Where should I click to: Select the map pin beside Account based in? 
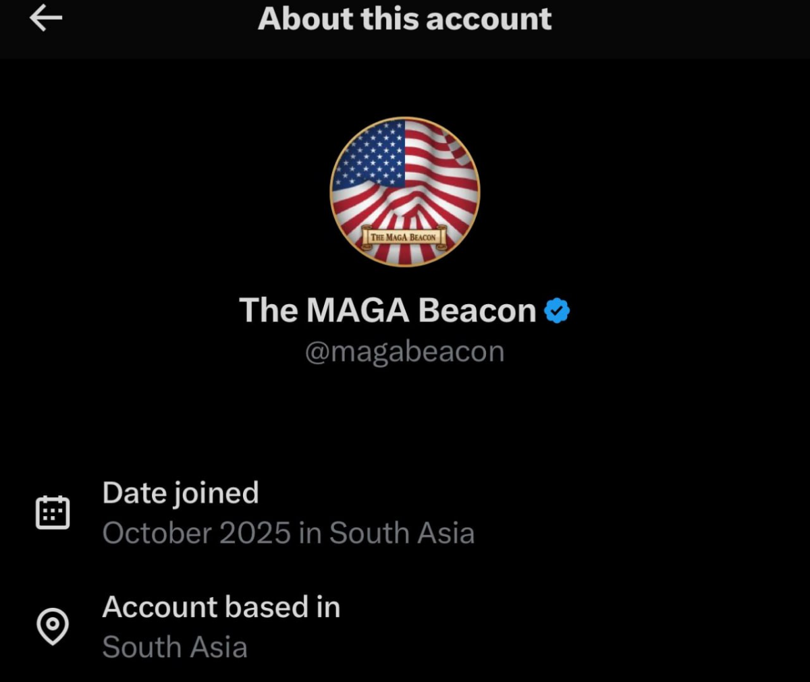[x=53, y=626]
